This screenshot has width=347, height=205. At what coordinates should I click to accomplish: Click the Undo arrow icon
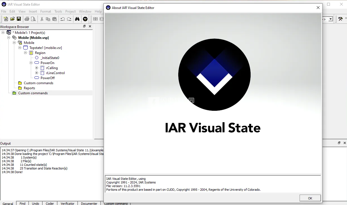click(x=63, y=19)
